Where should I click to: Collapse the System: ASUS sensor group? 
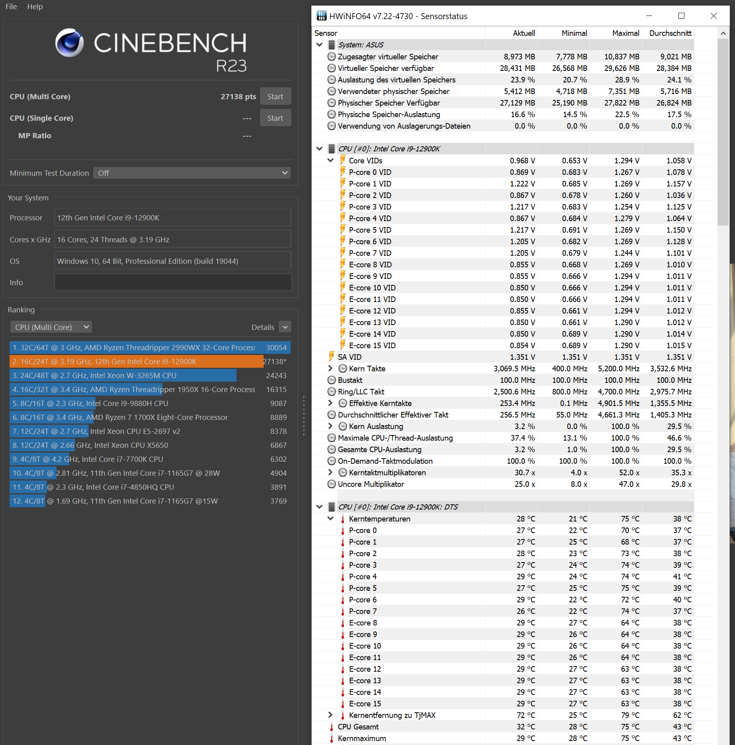[x=319, y=45]
